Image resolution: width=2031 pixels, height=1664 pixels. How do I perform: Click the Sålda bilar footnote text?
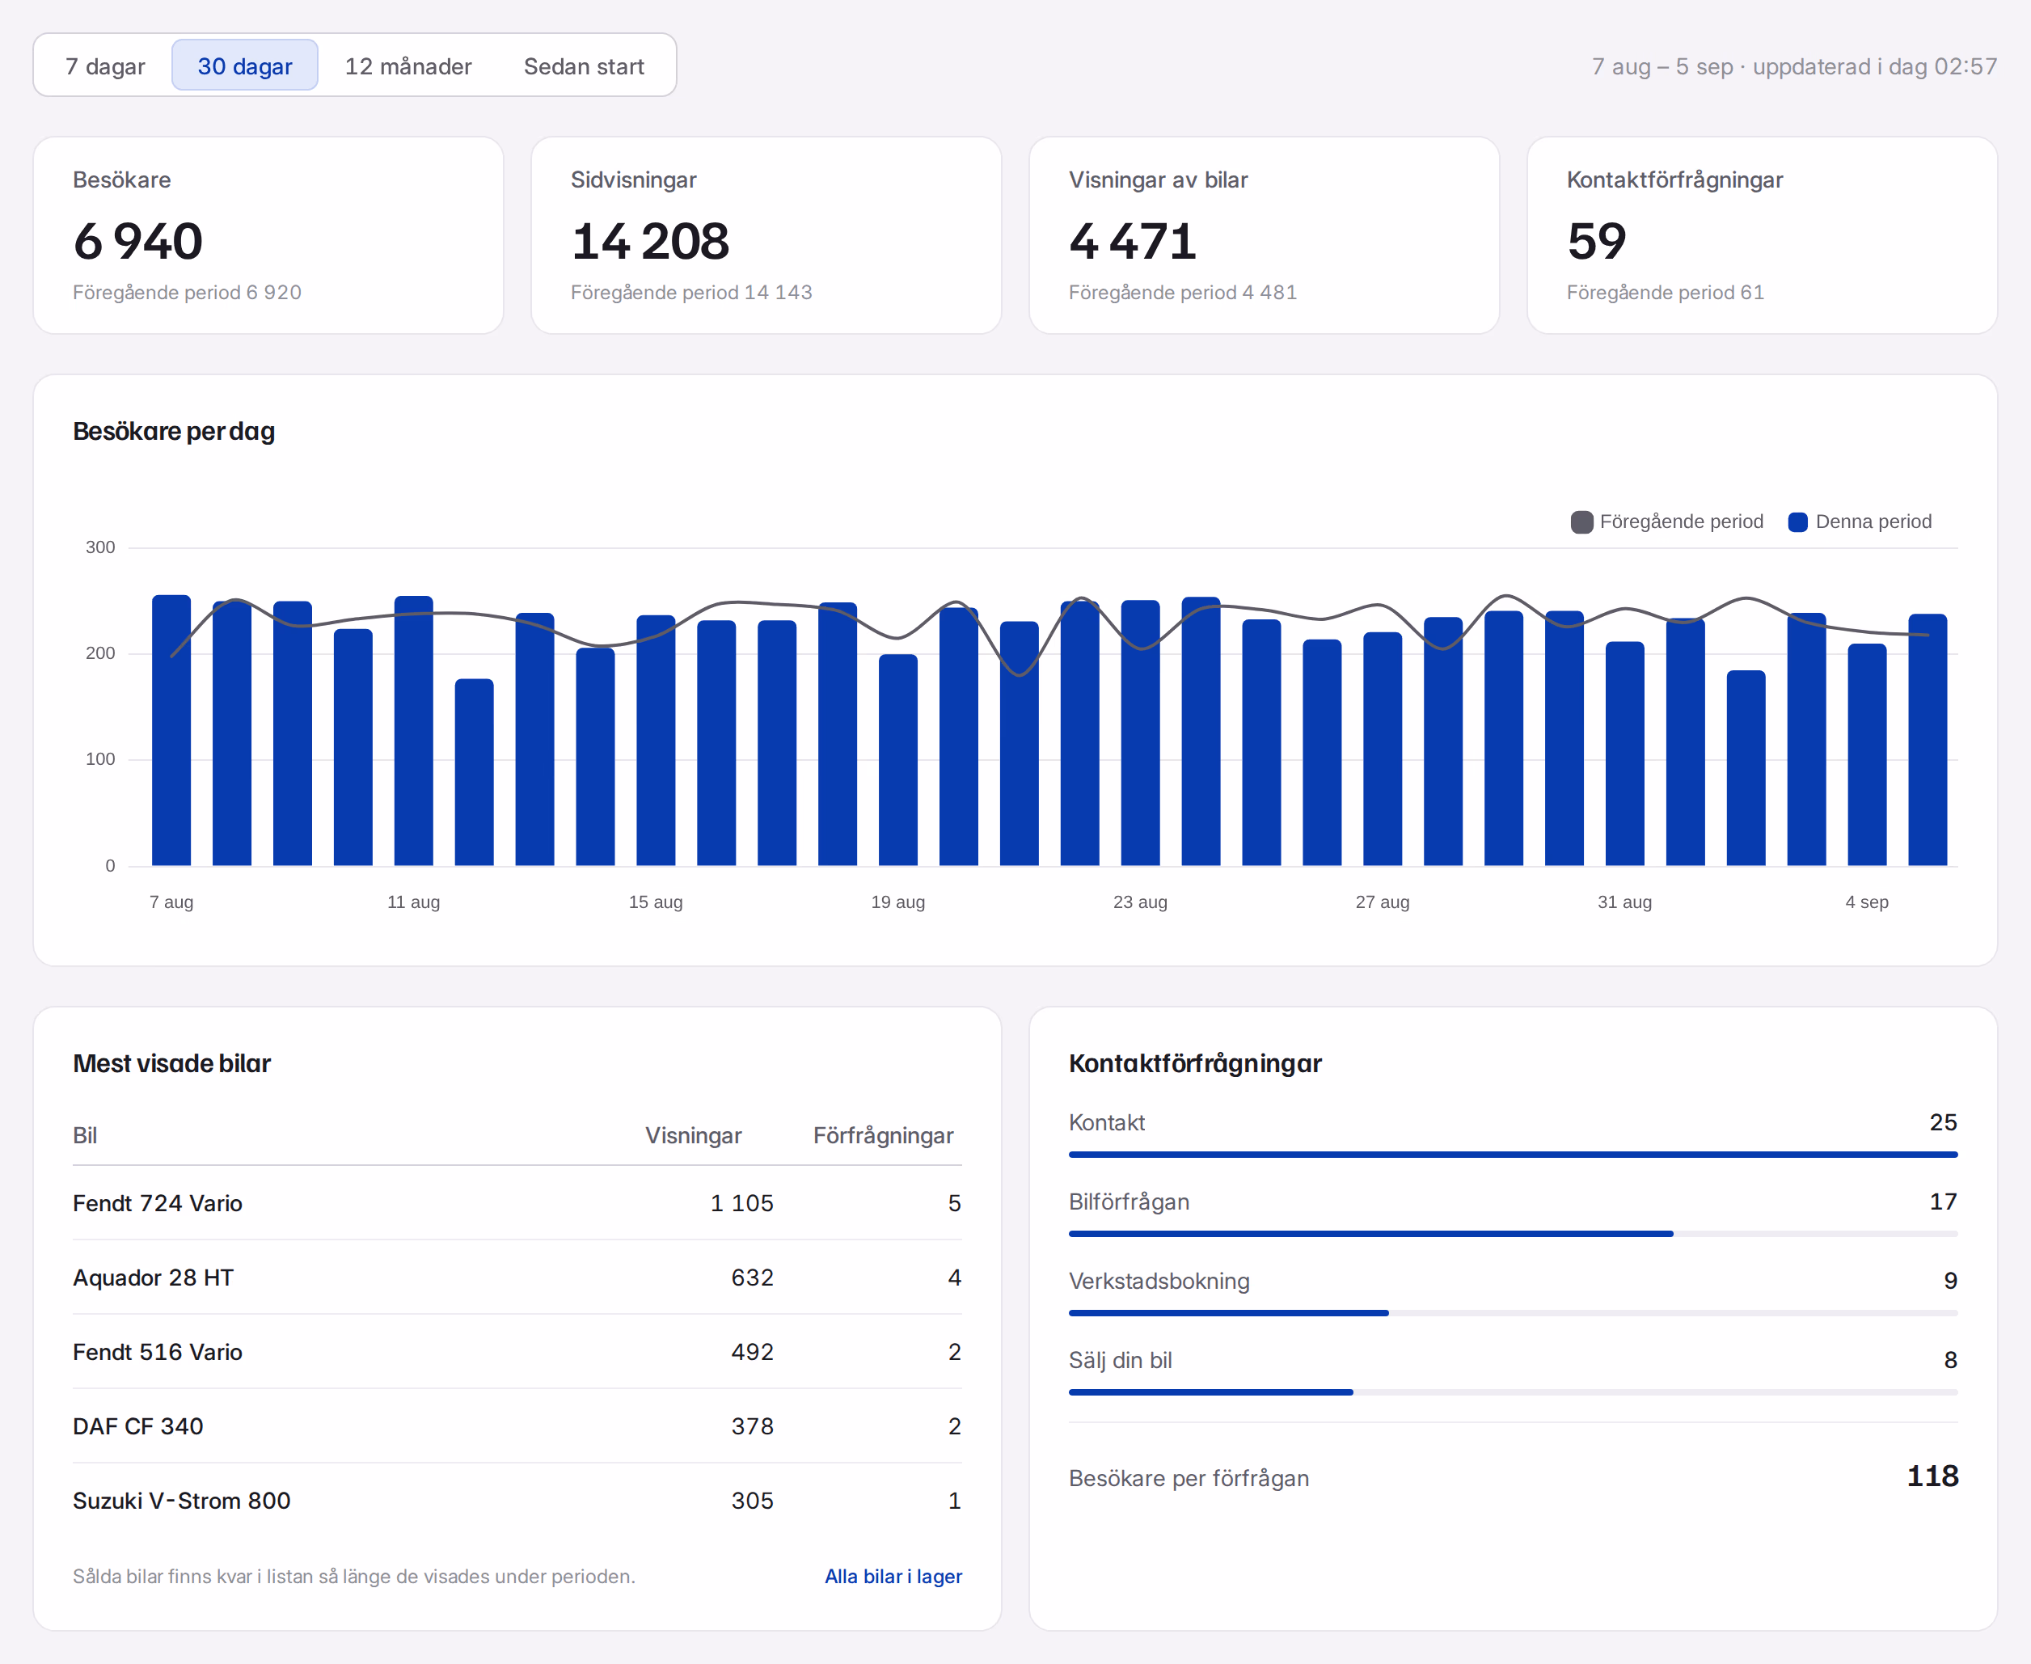[353, 1576]
